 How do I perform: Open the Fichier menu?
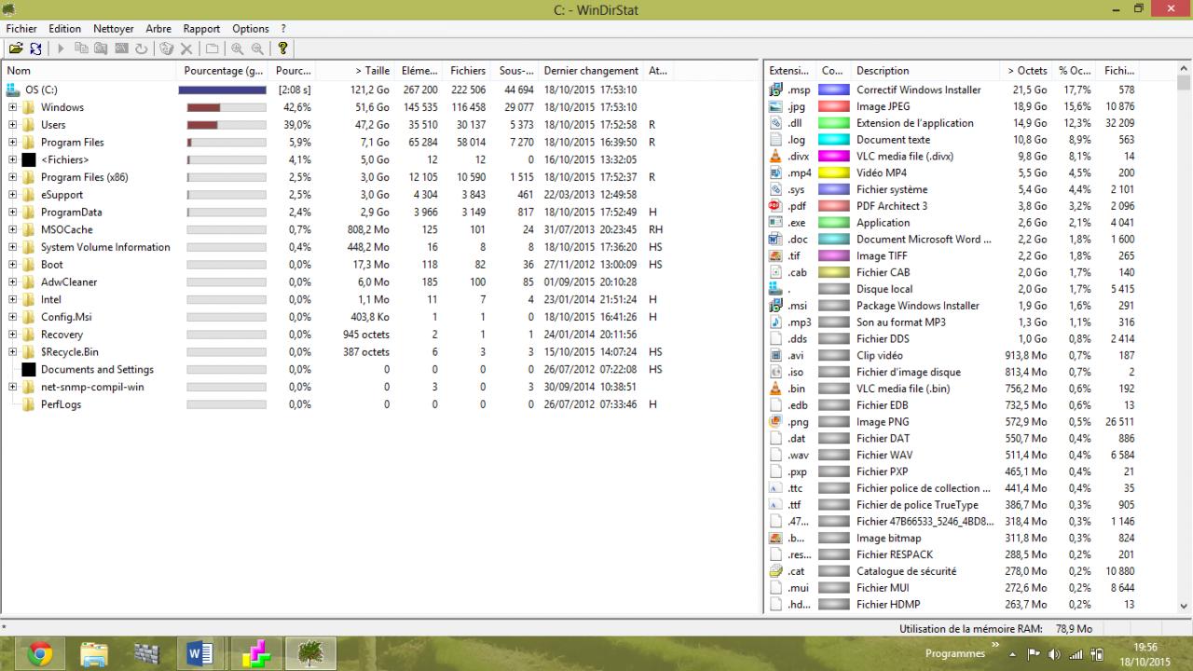[21, 29]
